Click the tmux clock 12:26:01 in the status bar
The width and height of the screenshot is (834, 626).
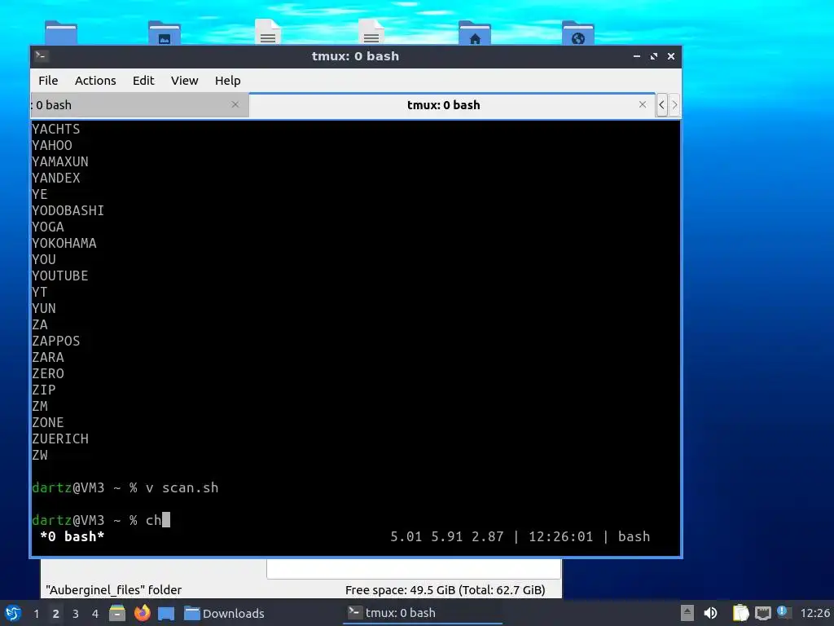click(x=560, y=536)
